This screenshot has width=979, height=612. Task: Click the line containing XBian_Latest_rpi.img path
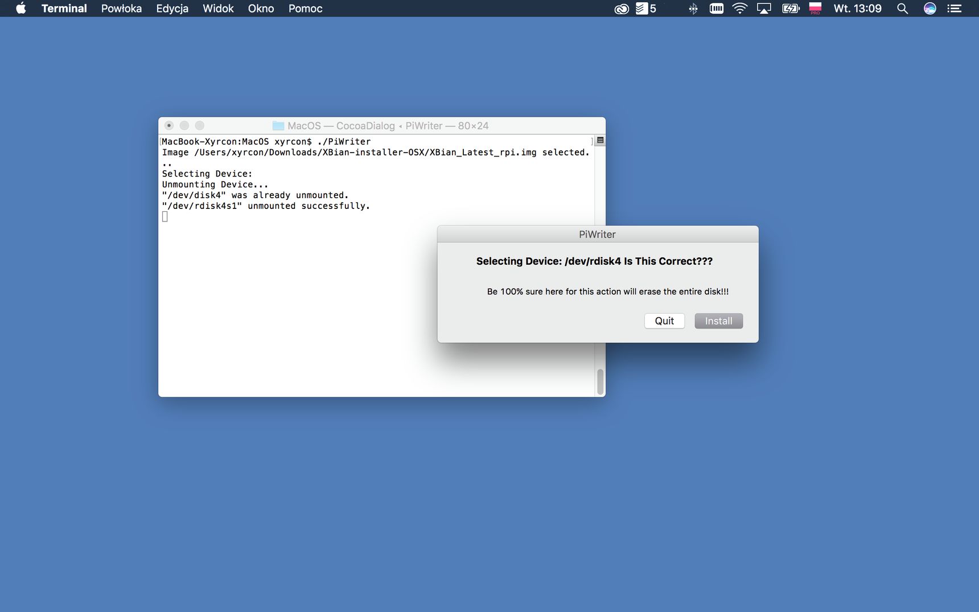(376, 153)
